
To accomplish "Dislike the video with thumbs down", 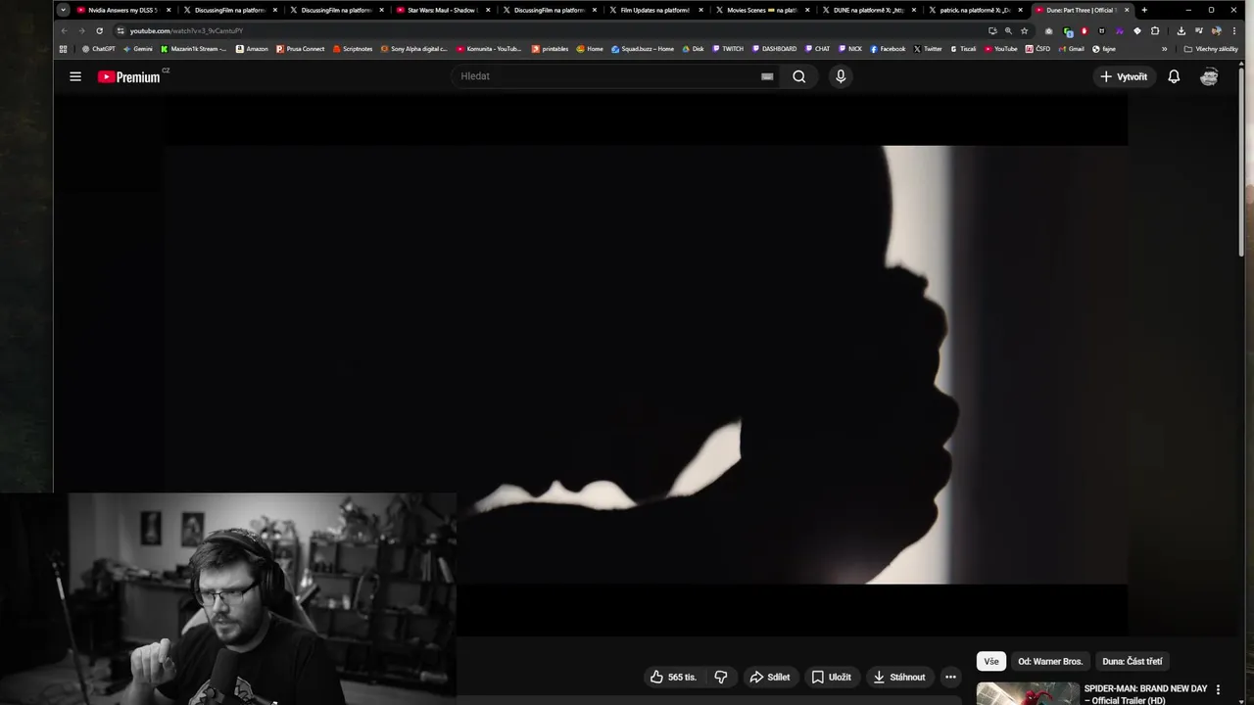I will [721, 677].
